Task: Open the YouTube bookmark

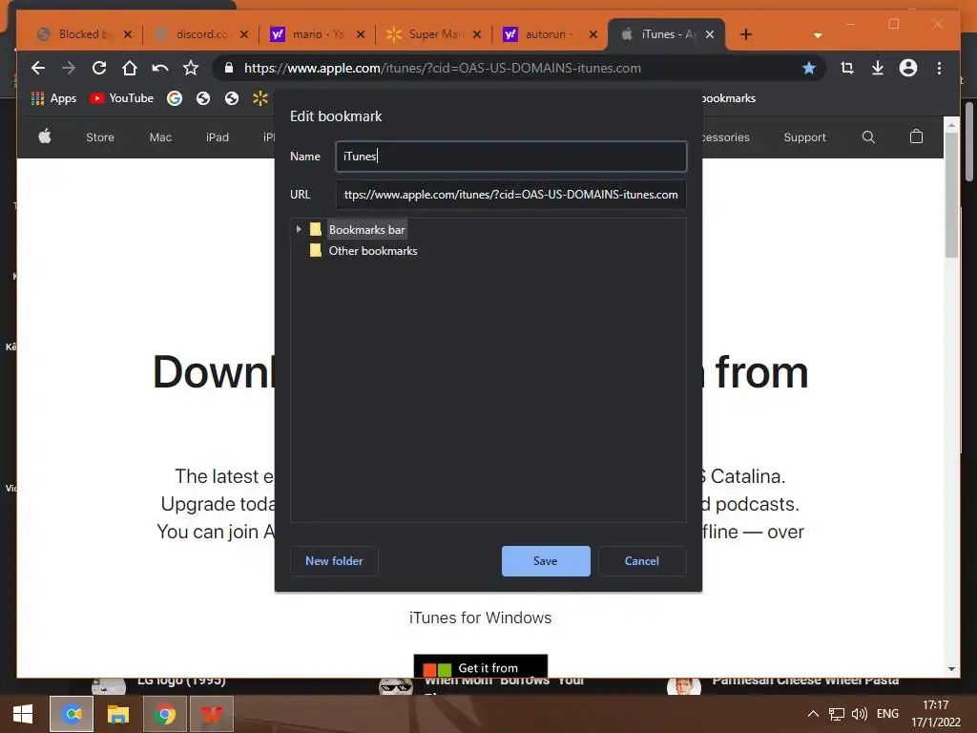Action: coord(121,98)
